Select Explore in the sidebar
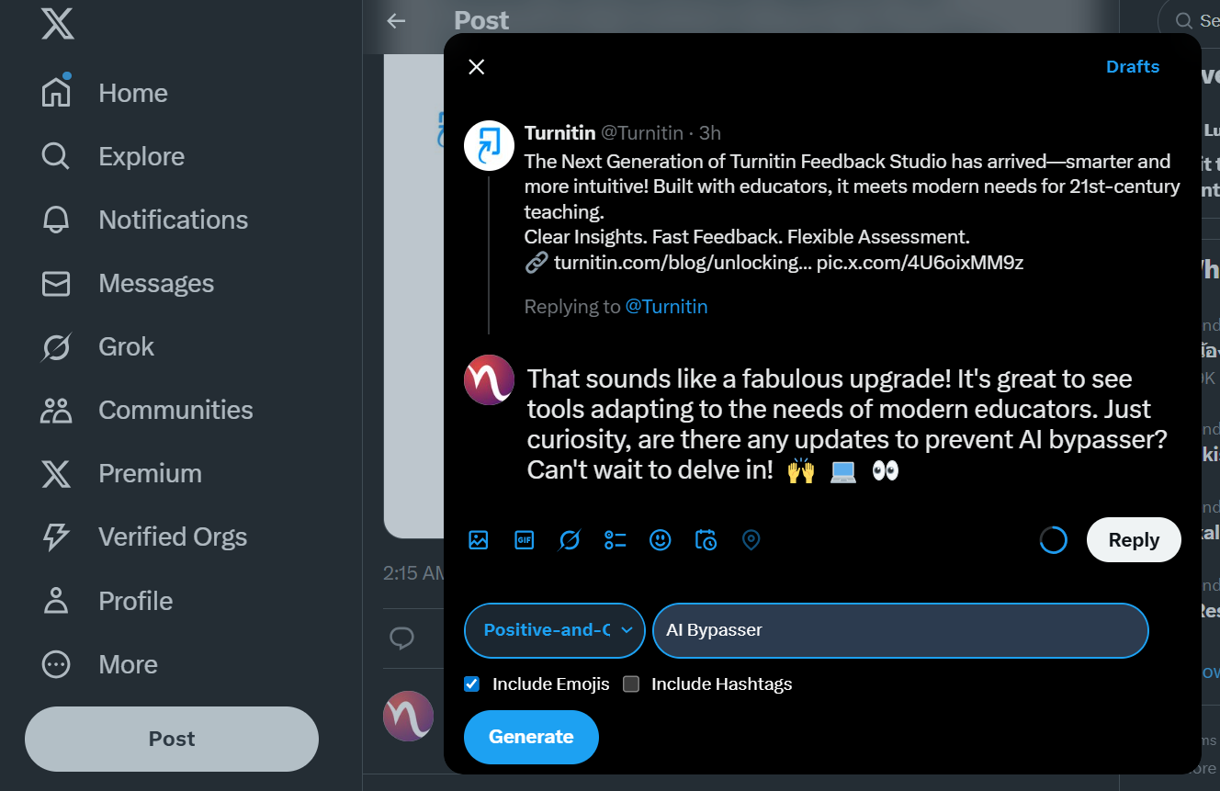 (x=55, y=155)
